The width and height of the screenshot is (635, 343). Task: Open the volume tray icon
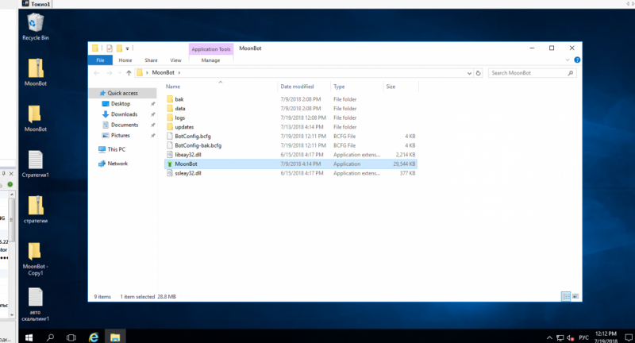[x=570, y=337]
